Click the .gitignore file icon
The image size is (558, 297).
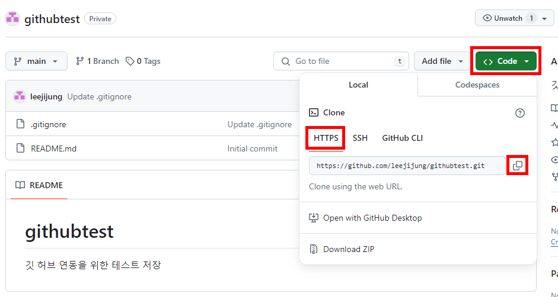21,124
